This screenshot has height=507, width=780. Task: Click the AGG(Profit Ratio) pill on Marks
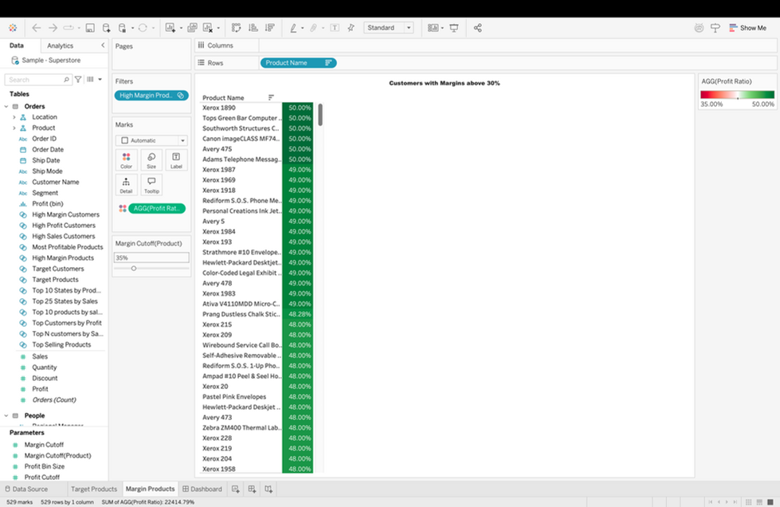pos(156,209)
